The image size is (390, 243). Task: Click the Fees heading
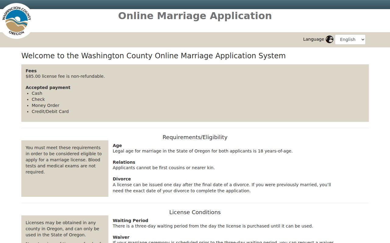[x=31, y=71]
